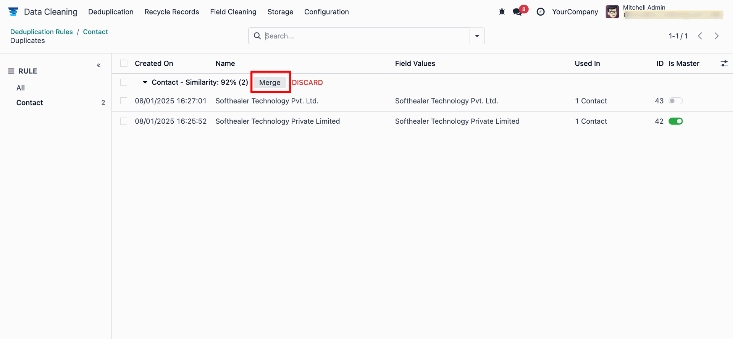Click Mitchell Admin user avatar

[612, 12]
